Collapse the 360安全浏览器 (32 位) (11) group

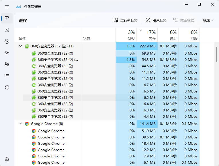pos(21,46)
